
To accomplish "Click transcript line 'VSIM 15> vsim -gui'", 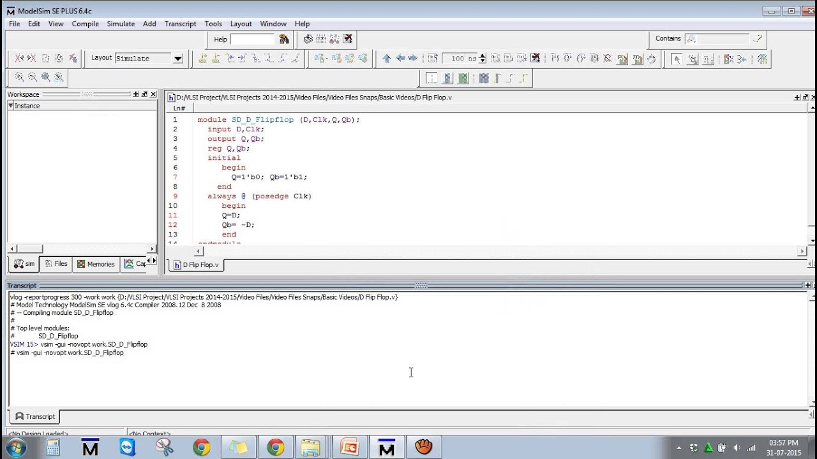I will 79,344.
